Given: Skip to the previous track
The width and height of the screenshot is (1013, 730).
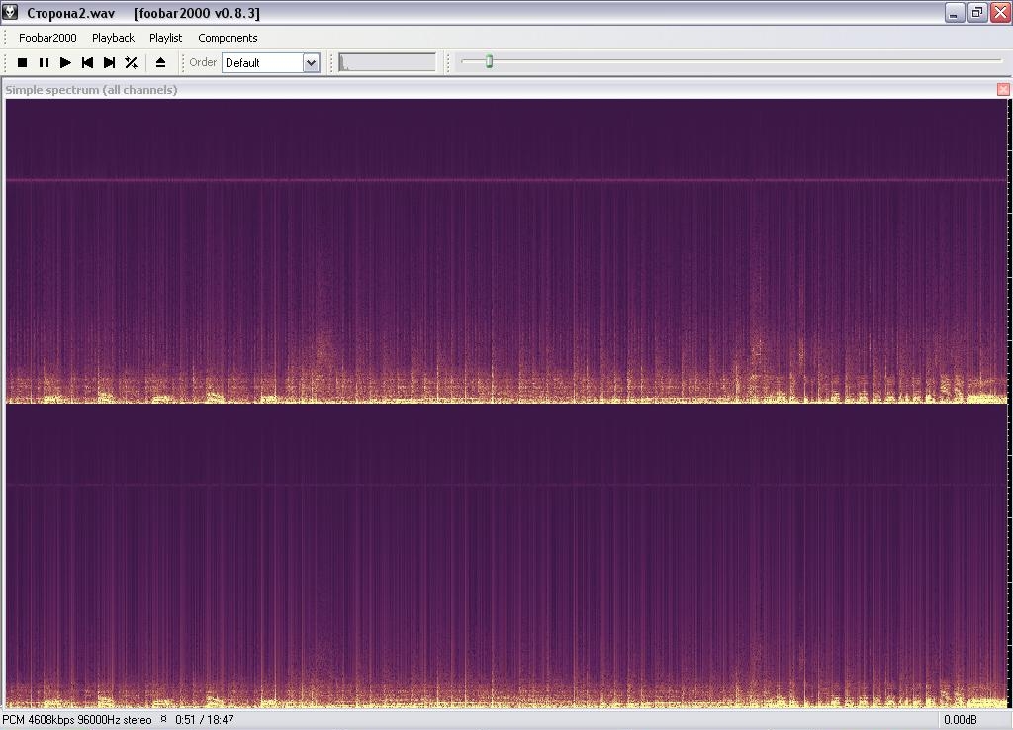Looking at the screenshot, I should tap(87, 62).
